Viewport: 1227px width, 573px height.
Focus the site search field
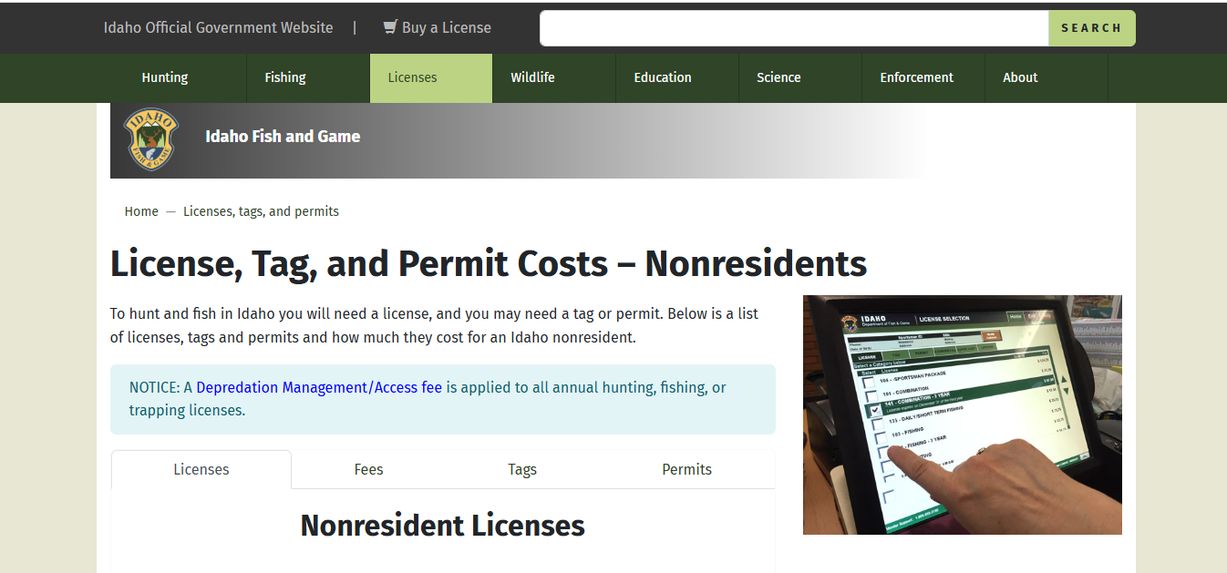point(794,28)
